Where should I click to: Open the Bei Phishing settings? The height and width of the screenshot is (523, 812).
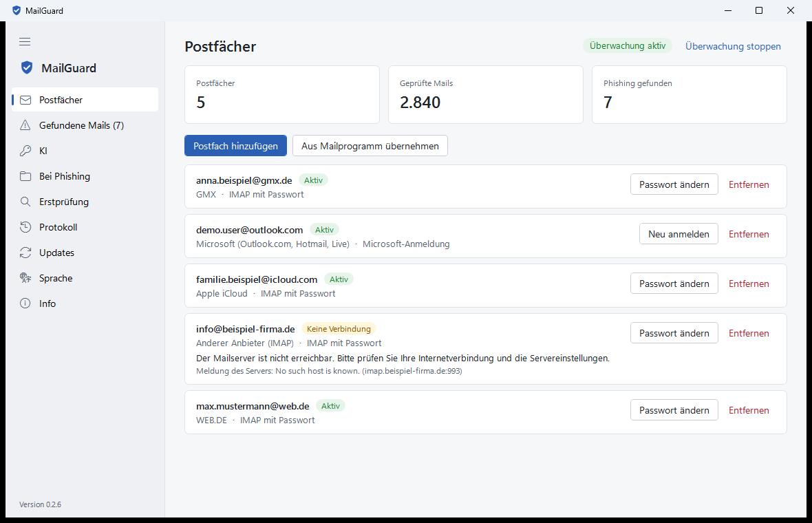[85, 176]
